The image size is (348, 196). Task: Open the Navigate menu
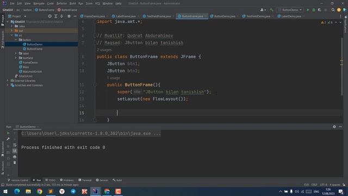point(39,4)
